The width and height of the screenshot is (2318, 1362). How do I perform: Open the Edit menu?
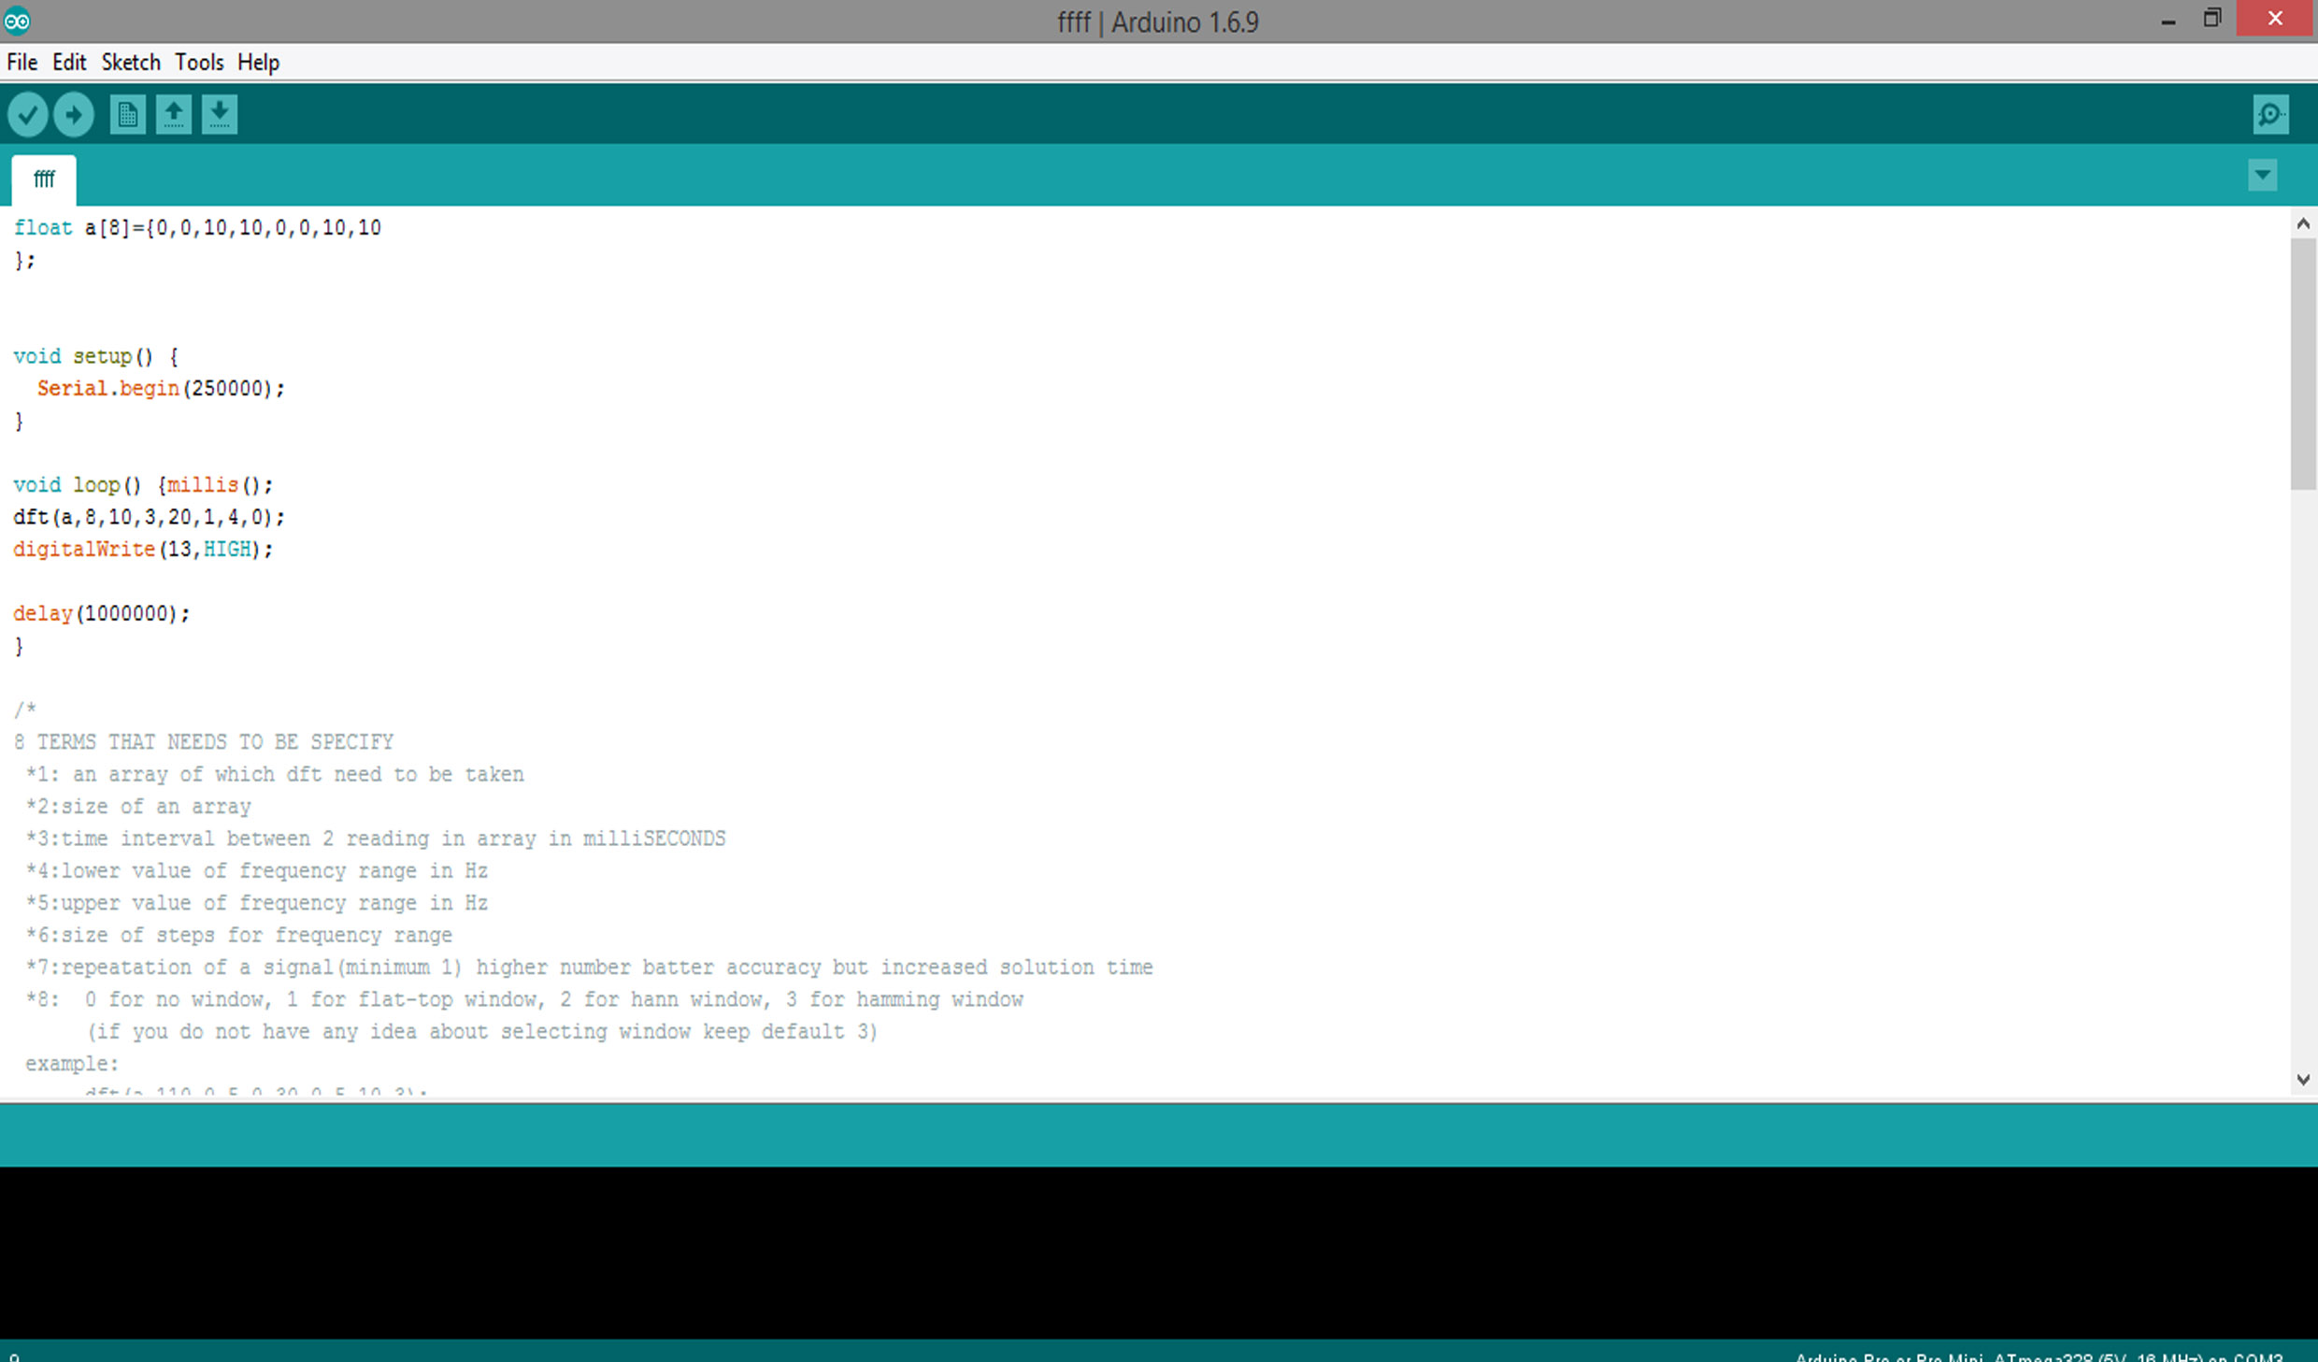68,62
